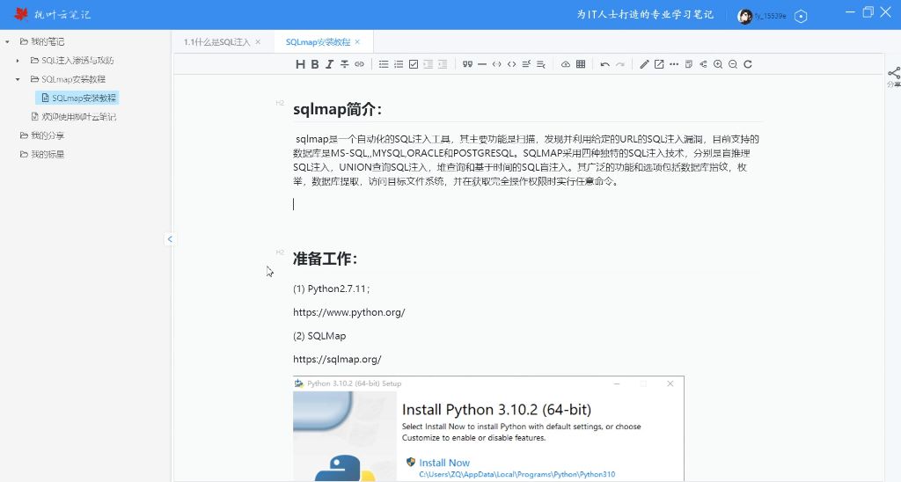Click the Python installer screenshot image
The height and width of the screenshot is (482, 901).
(x=488, y=428)
